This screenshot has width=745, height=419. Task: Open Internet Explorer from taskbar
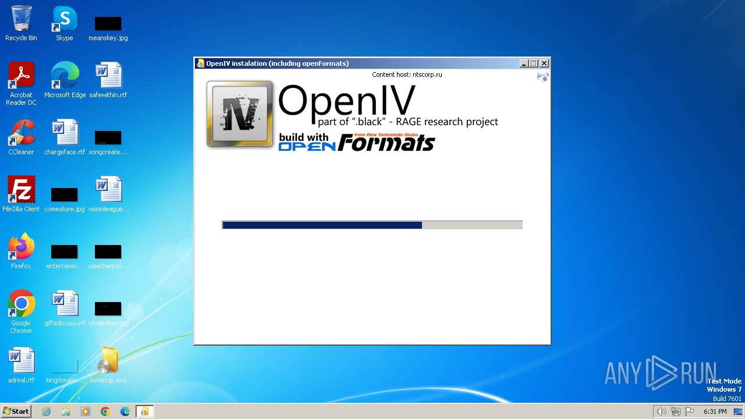click(46, 411)
